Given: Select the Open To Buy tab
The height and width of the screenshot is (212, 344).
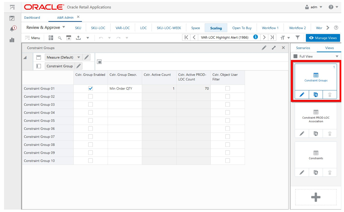Looking at the screenshot, I should tap(242, 28).
